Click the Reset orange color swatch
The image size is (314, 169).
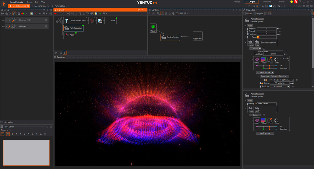tap(258, 37)
